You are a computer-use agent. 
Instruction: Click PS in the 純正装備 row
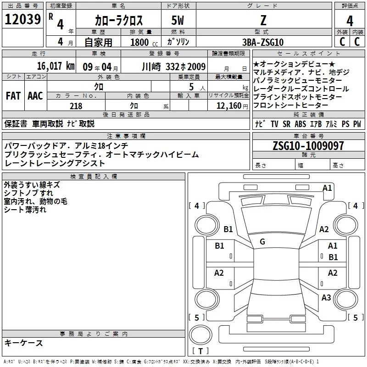(345, 124)
